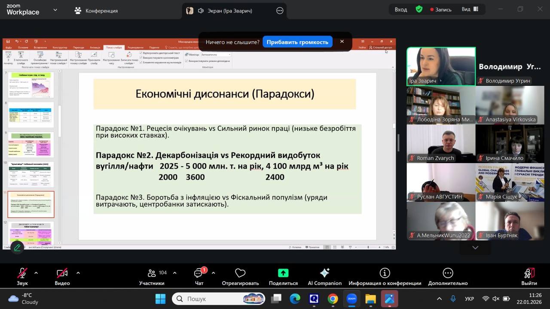Open screen share options ellipsis menu
The image size is (550, 309).
click(280, 11)
